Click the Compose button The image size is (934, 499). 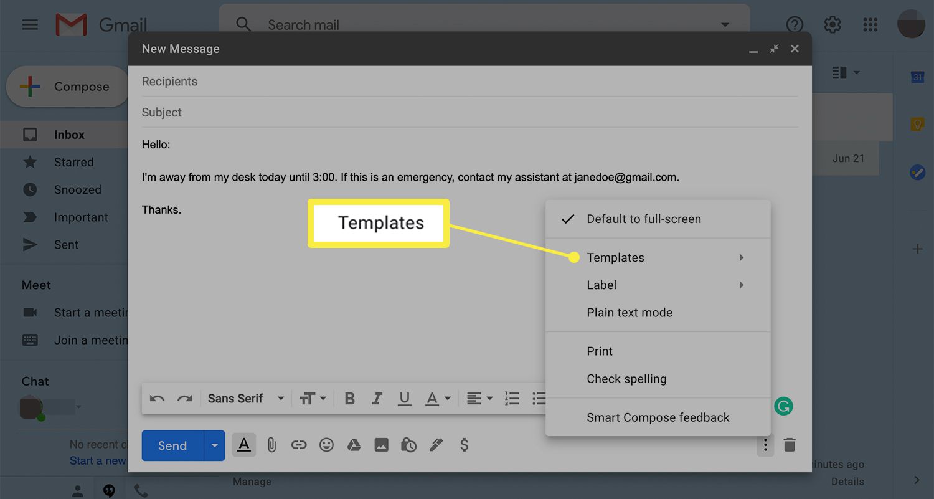tap(67, 87)
